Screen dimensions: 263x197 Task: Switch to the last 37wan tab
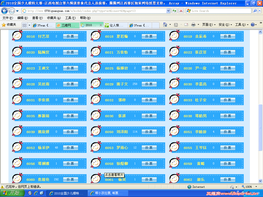pos(140,25)
